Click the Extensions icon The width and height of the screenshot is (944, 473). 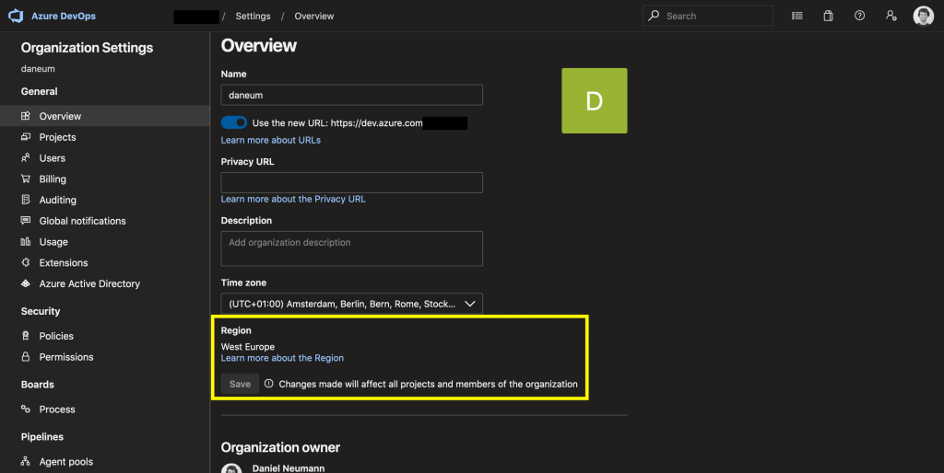pos(25,262)
